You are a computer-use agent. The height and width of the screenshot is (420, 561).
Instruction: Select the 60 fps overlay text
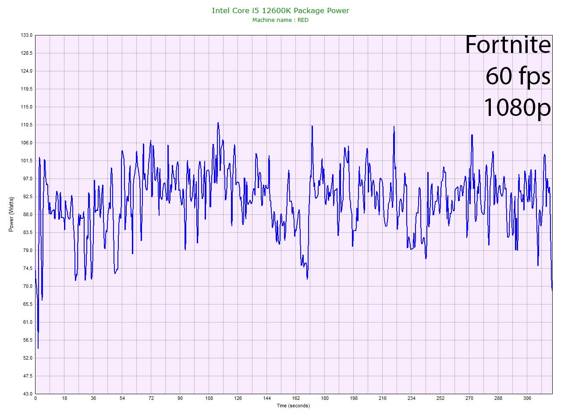[x=518, y=76]
